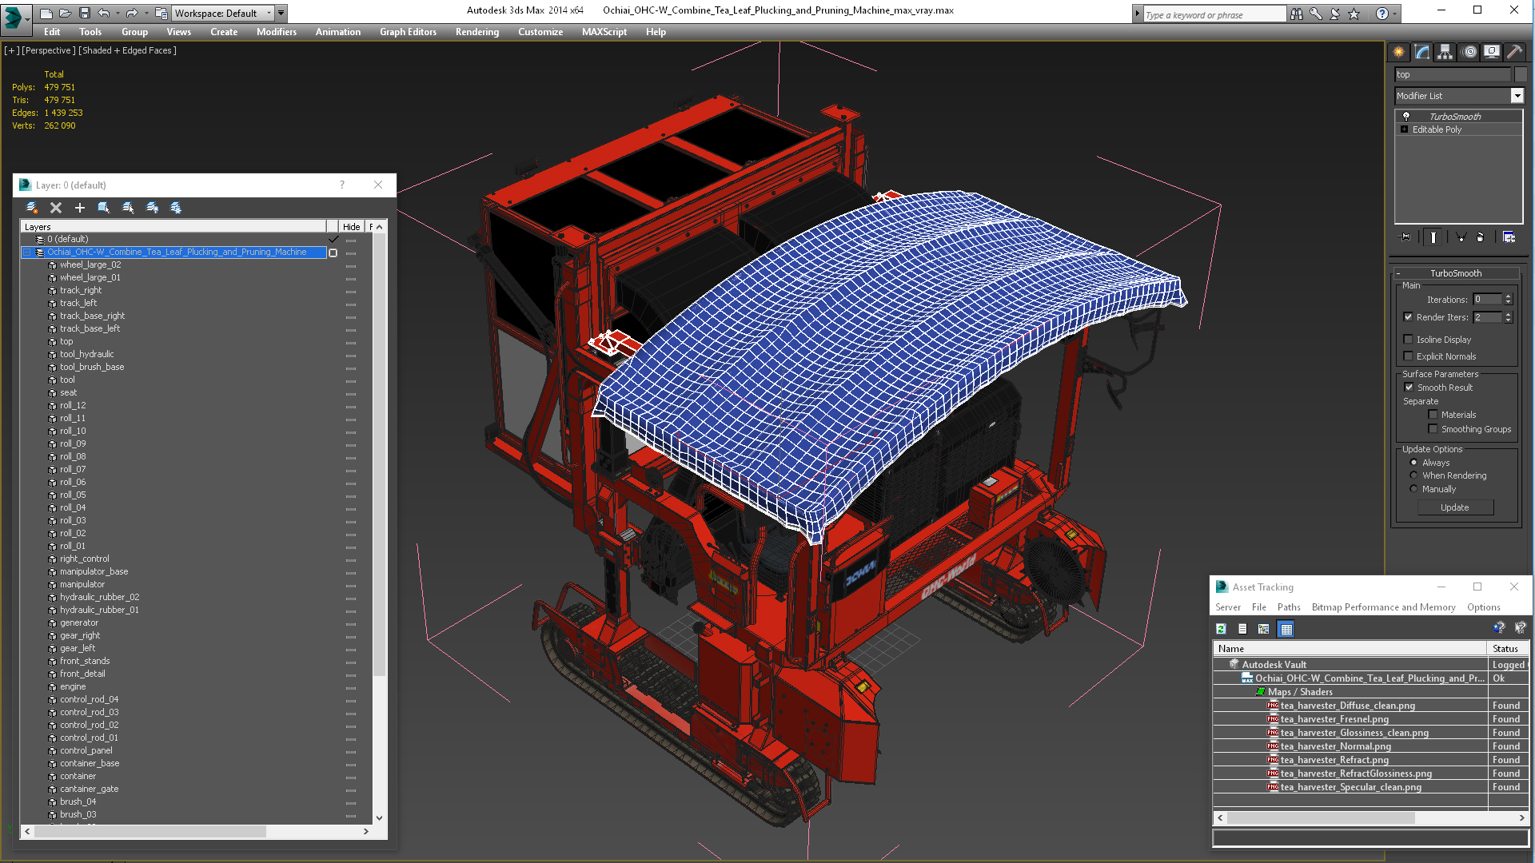Image resolution: width=1535 pixels, height=863 pixels.
Task: Click Make Unique modifier icon
Action: tap(1461, 237)
